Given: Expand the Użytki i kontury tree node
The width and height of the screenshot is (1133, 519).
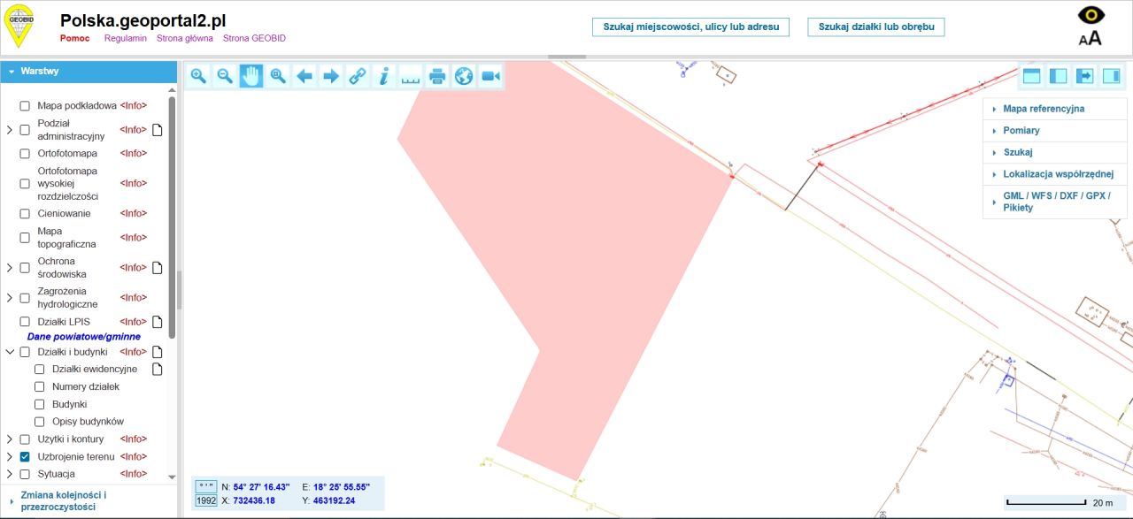Looking at the screenshot, I should [x=10, y=439].
